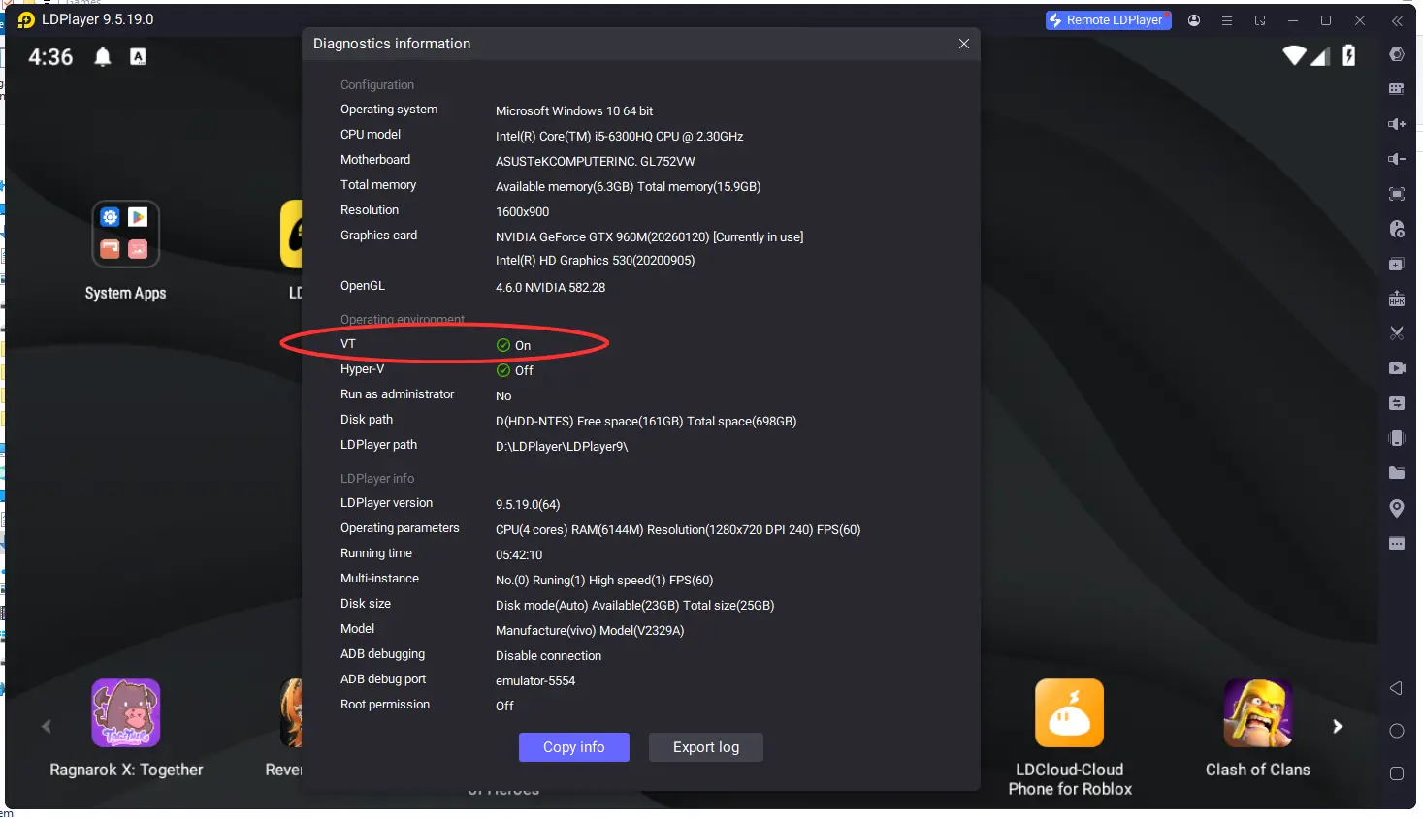
Task: Click the Root permission Off value
Action: coord(504,707)
